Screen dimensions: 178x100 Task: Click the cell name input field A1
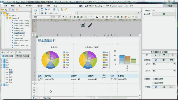164,11
